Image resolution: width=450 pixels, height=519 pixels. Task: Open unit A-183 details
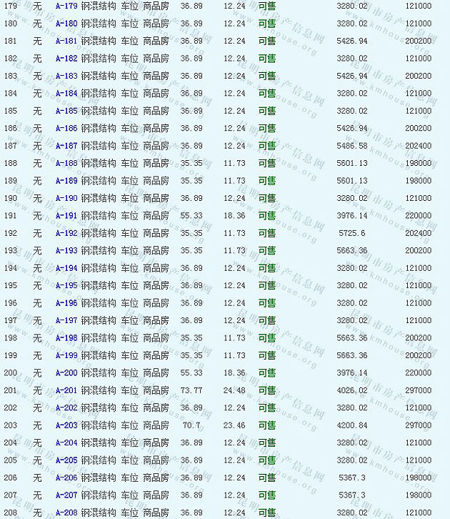coord(66,76)
